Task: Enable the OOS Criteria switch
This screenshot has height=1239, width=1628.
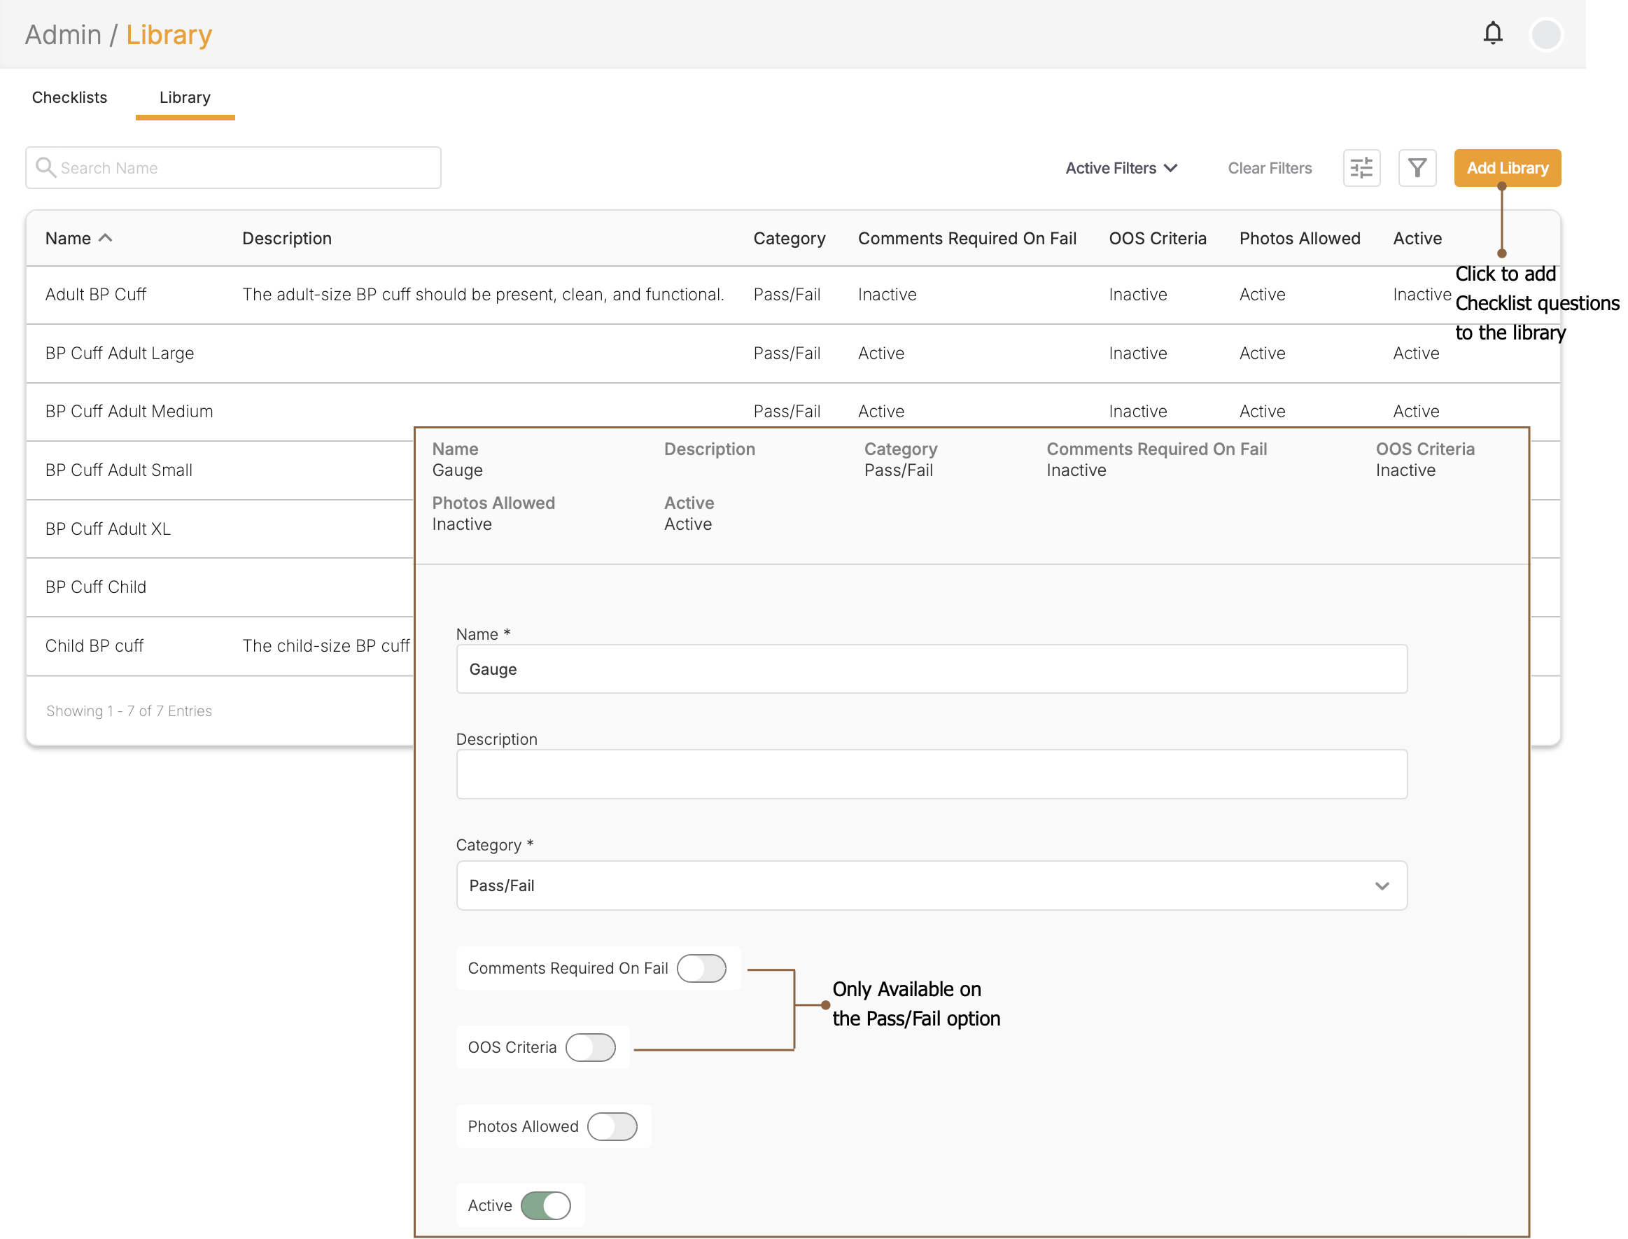Action: point(590,1046)
